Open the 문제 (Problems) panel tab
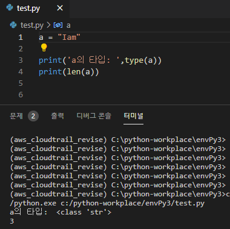This screenshot has height=229, width=230. click(x=16, y=116)
